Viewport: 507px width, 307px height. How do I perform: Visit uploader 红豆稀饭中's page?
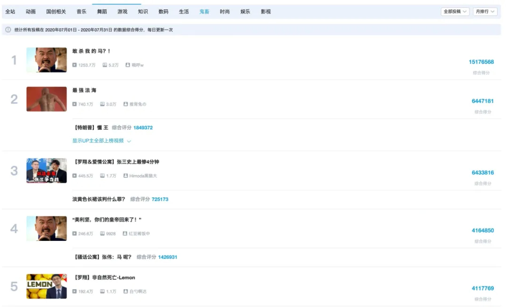[139, 233]
